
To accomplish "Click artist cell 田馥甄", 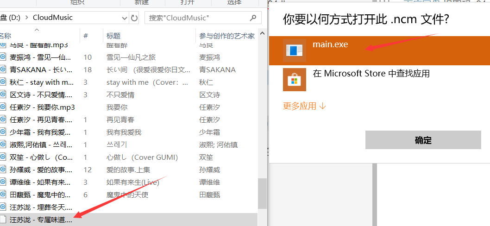I will [x=210, y=195].
